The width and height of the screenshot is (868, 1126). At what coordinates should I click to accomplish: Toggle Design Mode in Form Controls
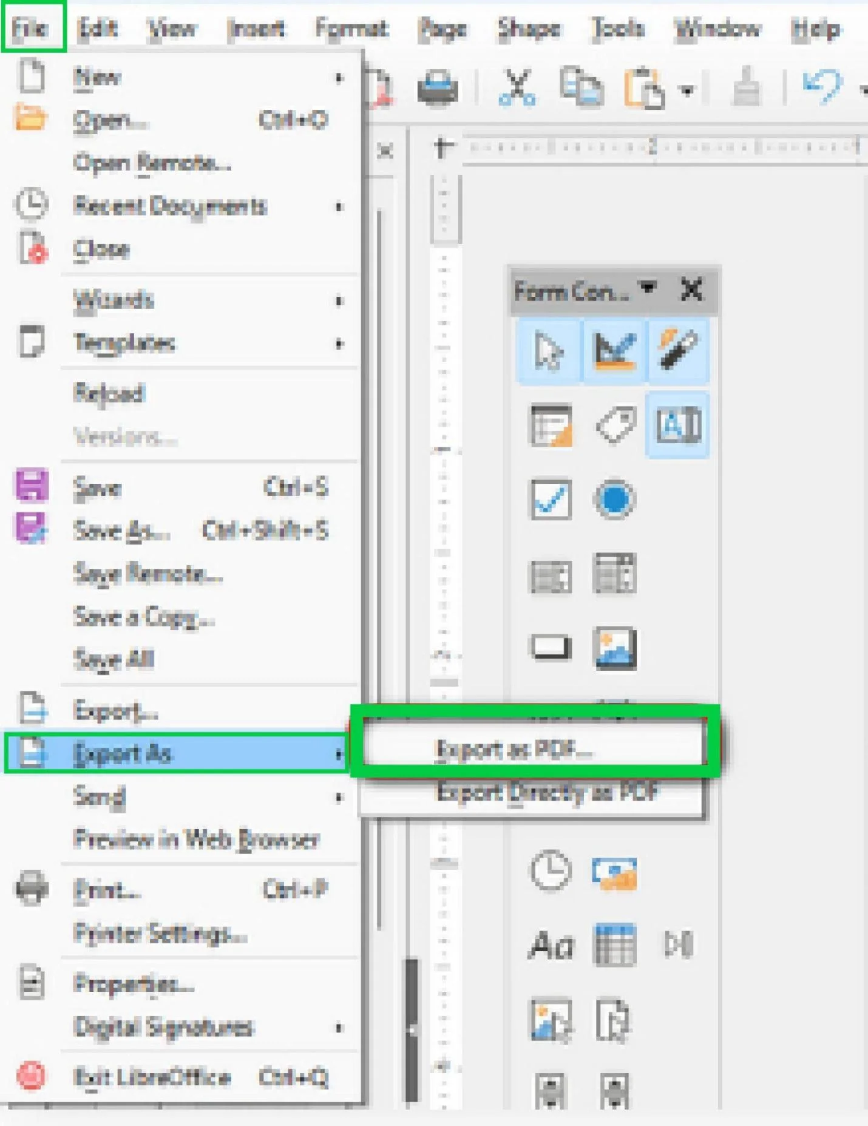pos(615,351)
